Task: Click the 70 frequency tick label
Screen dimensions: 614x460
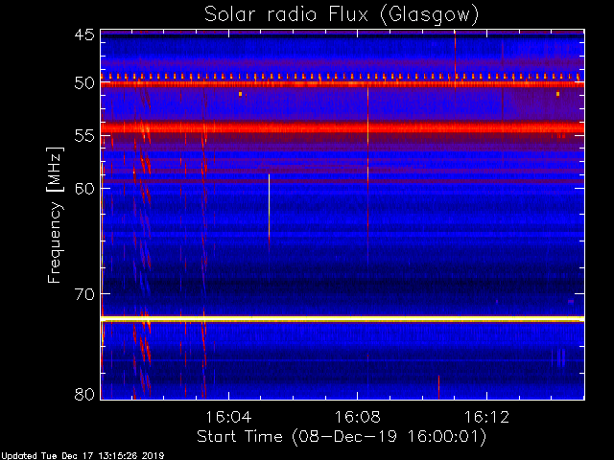Action: click(84, 294)
